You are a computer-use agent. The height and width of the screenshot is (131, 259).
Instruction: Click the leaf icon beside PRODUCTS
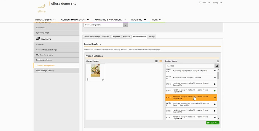point(38,39)
